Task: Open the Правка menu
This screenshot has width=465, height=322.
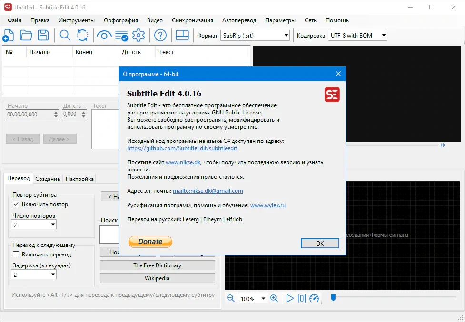Action: (x=40, y=20)
